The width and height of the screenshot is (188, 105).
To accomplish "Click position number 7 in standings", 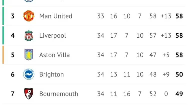I will click(x=13, y=94).
